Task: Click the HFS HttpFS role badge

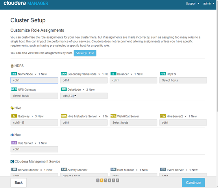Action: 163,74
